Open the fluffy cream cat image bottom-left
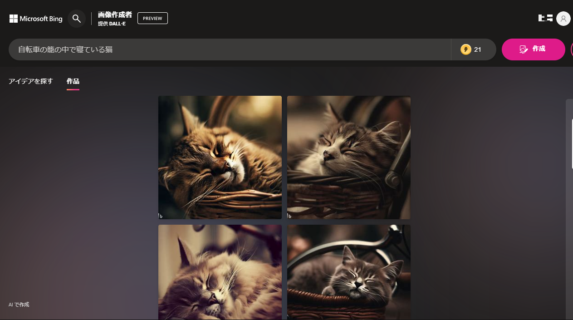This screenshot has width=573, height=320. [220, 272]
